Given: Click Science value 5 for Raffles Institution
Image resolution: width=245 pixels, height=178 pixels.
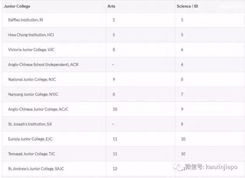Looking at the screenshot, I should tap(182, 20).
